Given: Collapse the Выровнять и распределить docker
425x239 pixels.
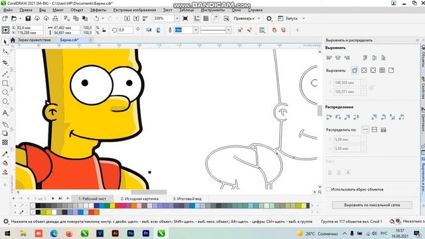Looking at the screenshot, I should pos(418,40).
